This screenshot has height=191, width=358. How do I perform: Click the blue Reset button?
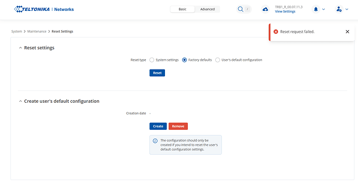click(157, 73)
